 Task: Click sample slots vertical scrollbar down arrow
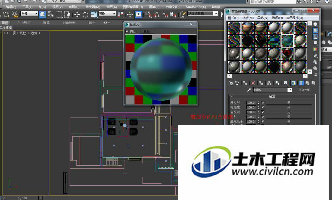pos(310,72)
